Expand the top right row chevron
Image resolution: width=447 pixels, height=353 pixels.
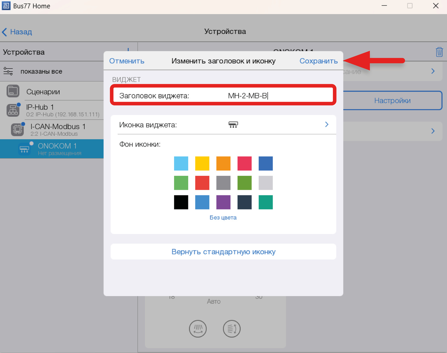433,71
